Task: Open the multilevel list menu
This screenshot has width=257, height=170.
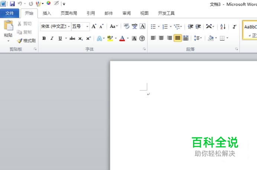Action: pos(178,26)
